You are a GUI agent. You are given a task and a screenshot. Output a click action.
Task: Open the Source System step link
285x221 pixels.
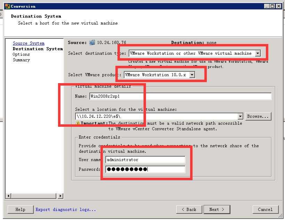[x=28, y=43]
